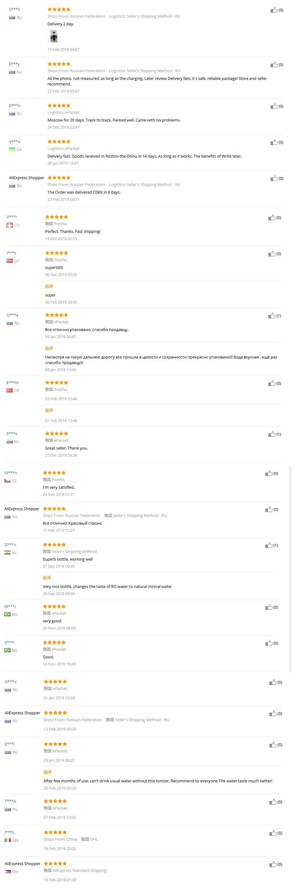Like E***y's review about charging and delivery
The height and width of the screenshot is (890, 295).
[x=273, y=65]
